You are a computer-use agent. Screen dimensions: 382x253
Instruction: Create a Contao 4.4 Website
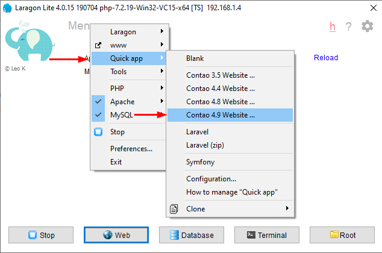[230, 89]
